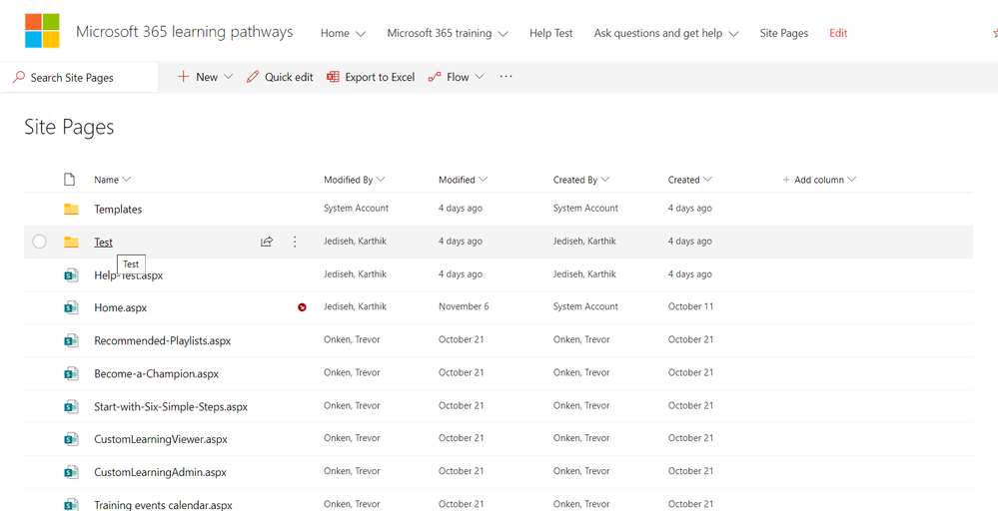Viewport: 998px width, 511px height.
Task: Open the Home.aspx page link
Action: [121, 307]
